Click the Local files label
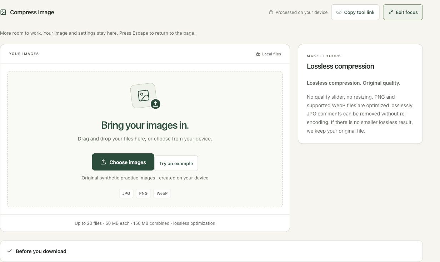 (x=271, y=54)
